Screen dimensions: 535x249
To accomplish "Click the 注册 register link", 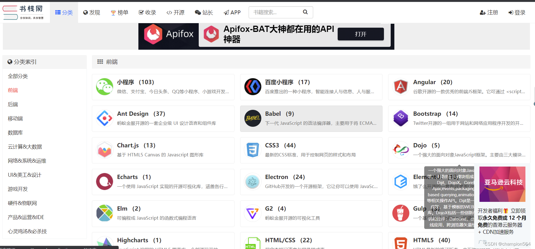I will click(489, 12).
